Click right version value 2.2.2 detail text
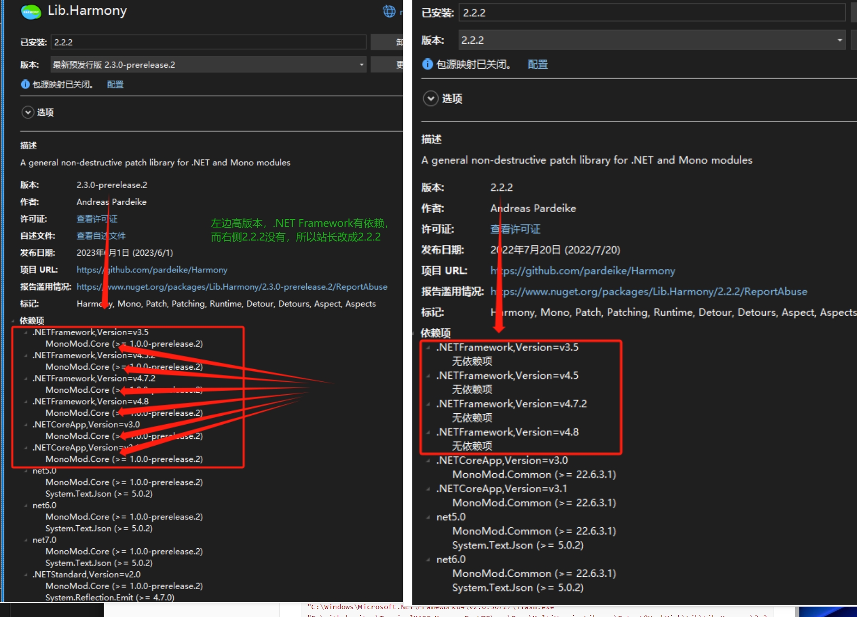 (502, 188)
